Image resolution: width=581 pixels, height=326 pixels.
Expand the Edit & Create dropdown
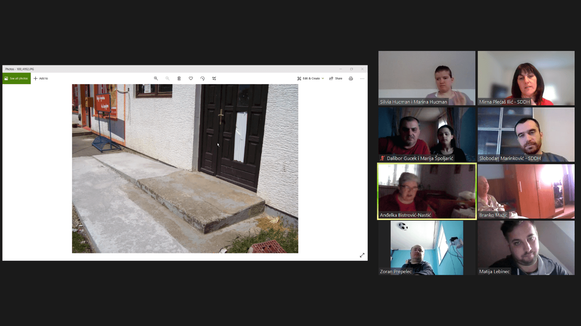point(311,79)
